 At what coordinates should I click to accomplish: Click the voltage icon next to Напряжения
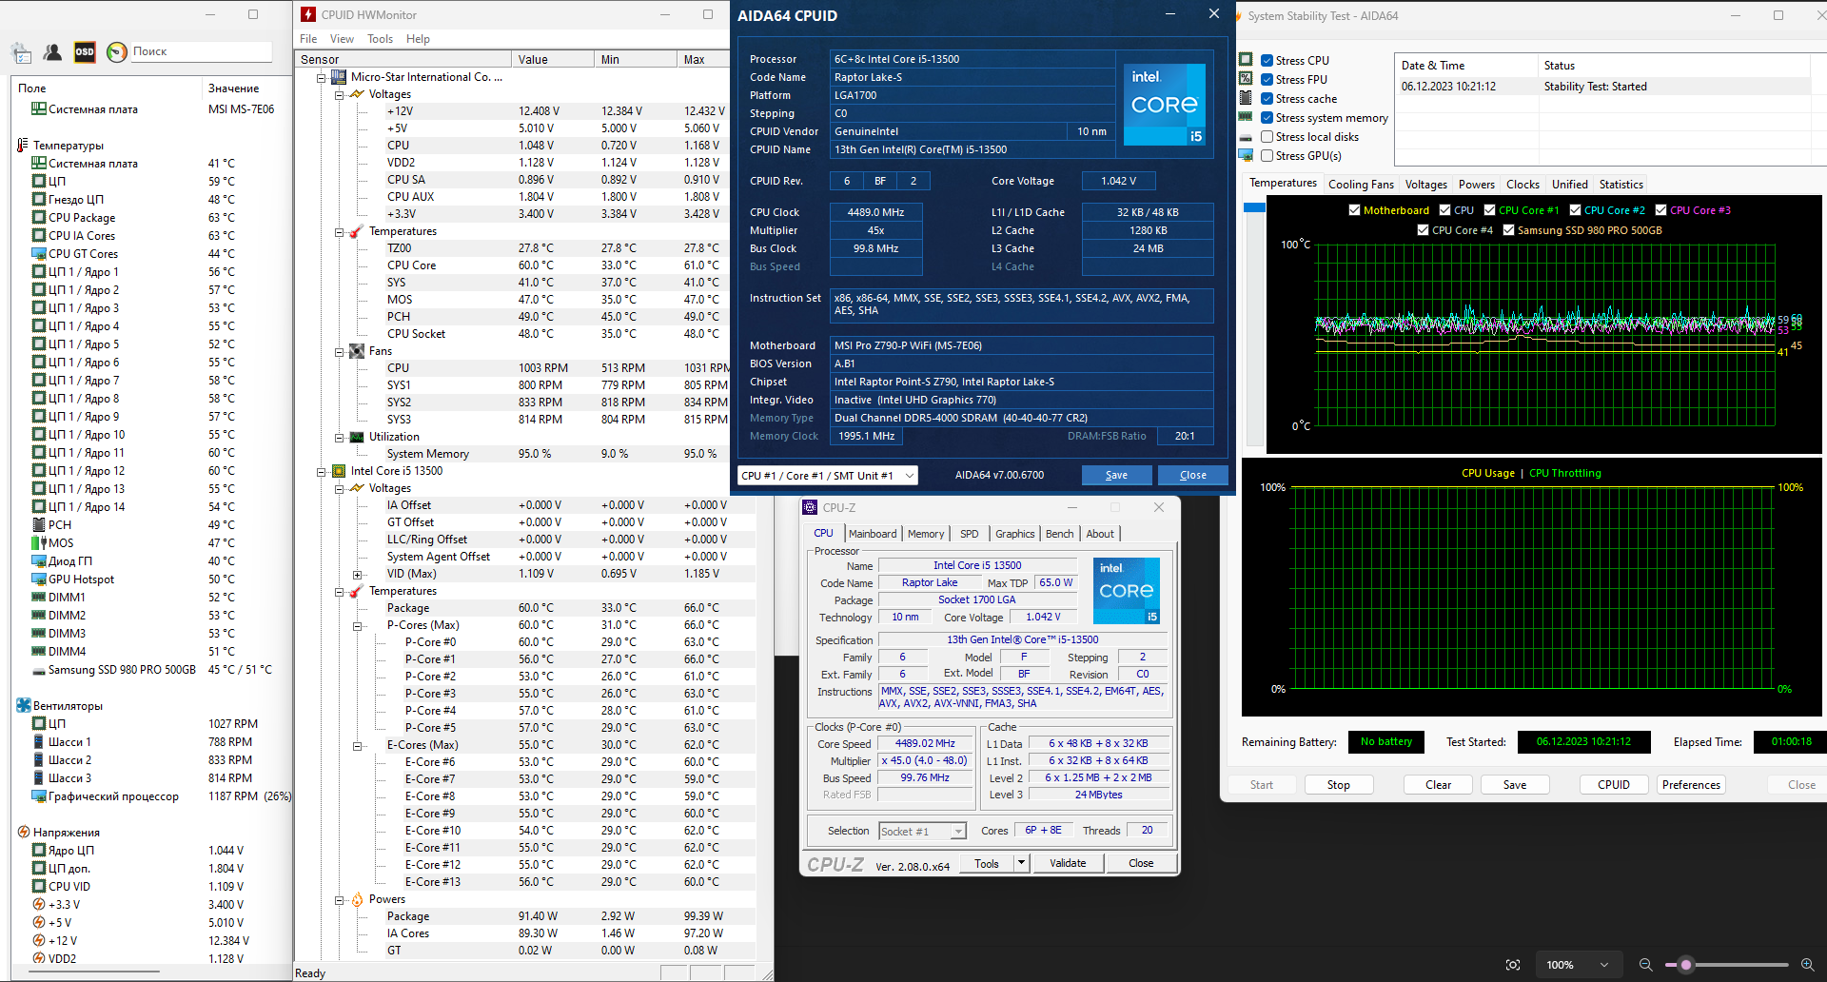pyautogui.click(x=23, y=833)
